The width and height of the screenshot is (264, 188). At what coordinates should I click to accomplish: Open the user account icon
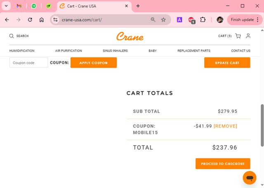tap(248, 36)
